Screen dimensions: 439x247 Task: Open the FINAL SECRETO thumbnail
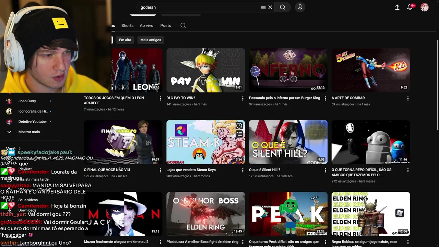point(123,142)
